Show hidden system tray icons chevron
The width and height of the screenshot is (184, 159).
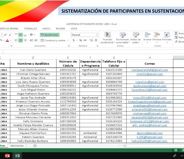[x=182, y=156]
